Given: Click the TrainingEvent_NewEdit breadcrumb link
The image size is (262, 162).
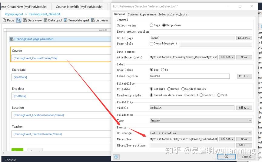Looking at the screenshot, I should point(44,14).
